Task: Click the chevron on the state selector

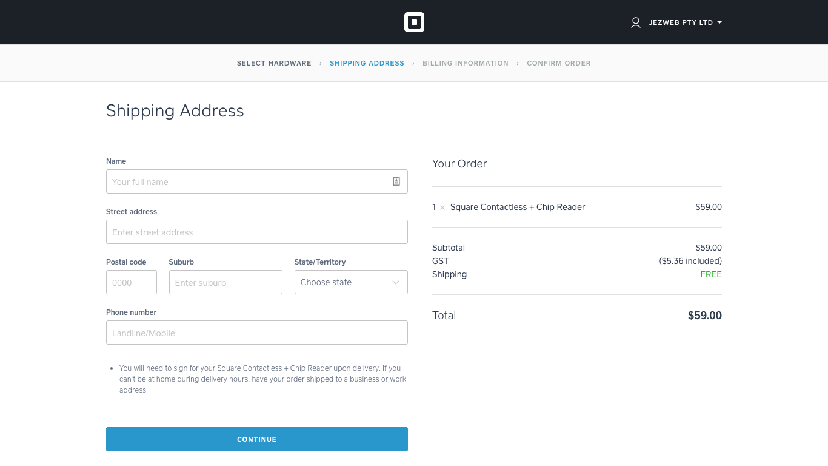Action: 397,282
